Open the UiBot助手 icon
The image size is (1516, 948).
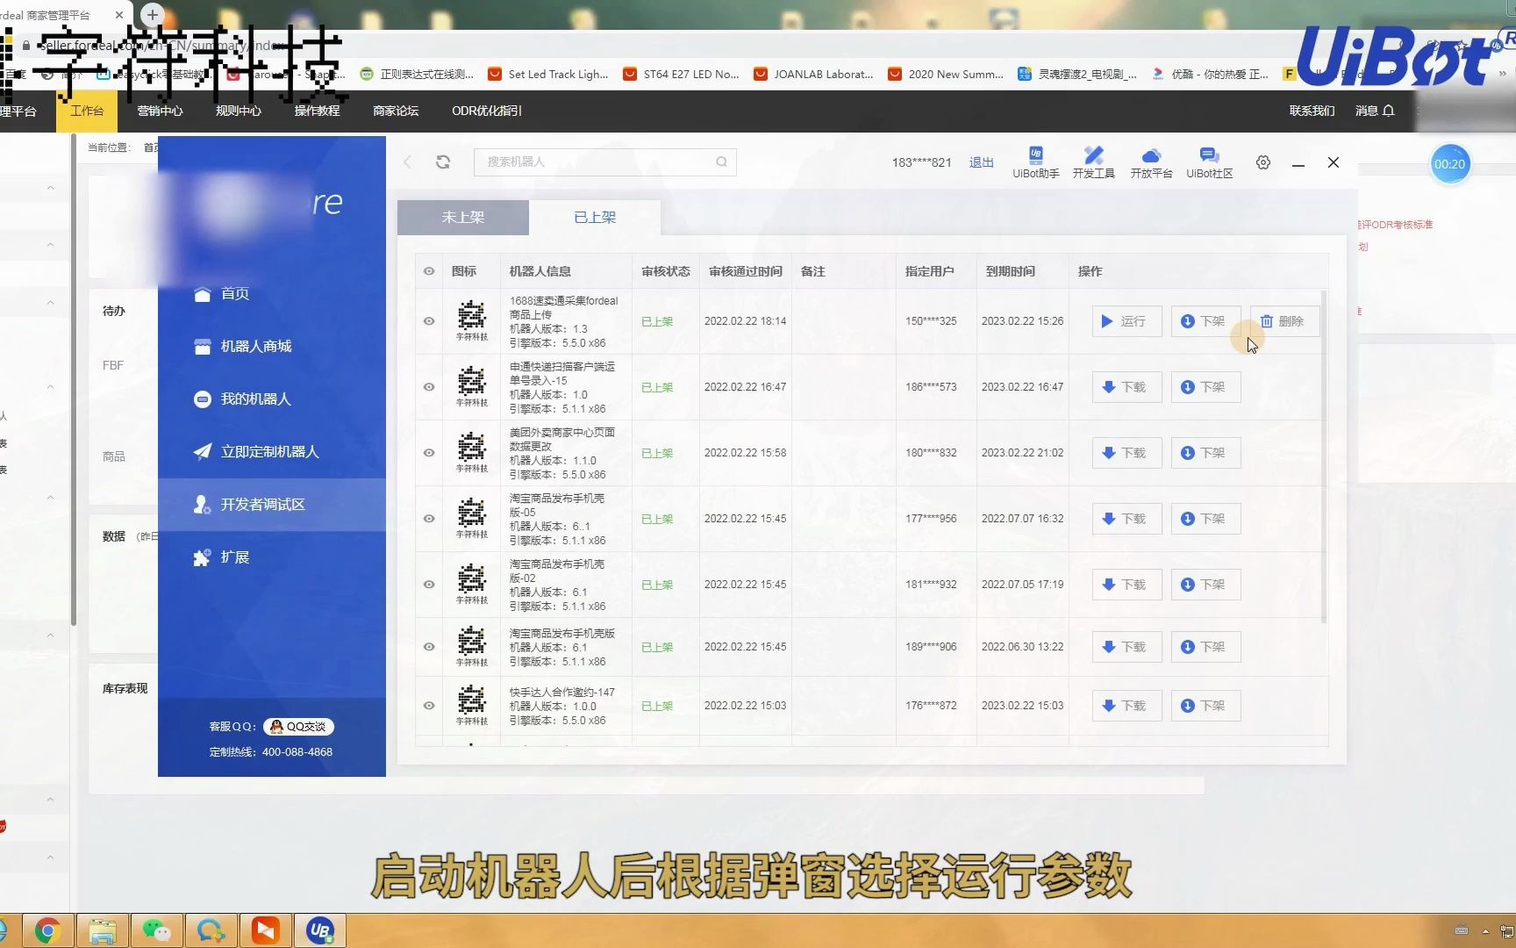[1035, 161]
